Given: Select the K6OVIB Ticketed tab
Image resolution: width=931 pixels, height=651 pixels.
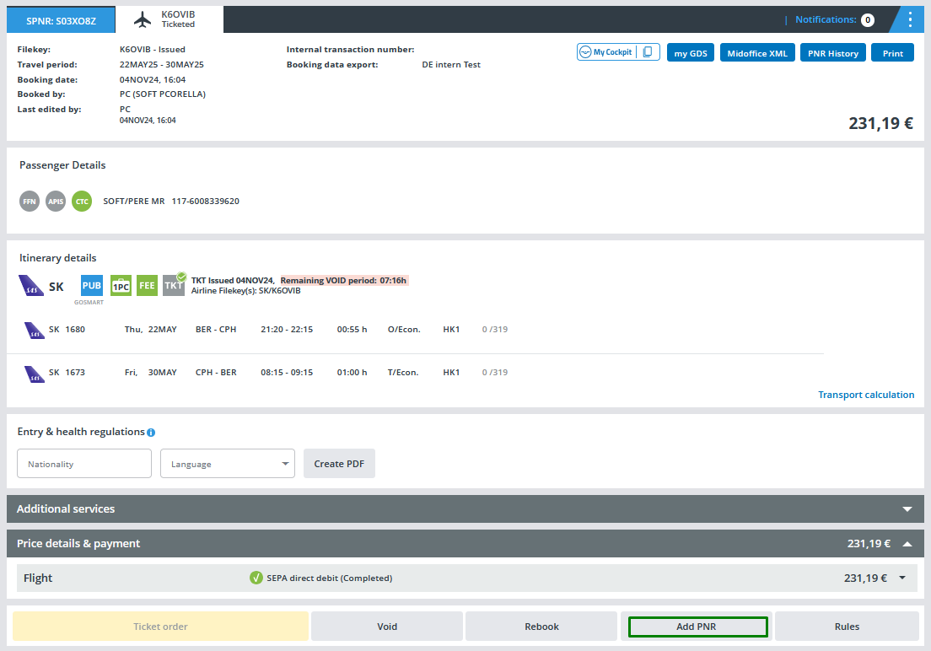Looking at the screenshot, I should tap(170, 19).
